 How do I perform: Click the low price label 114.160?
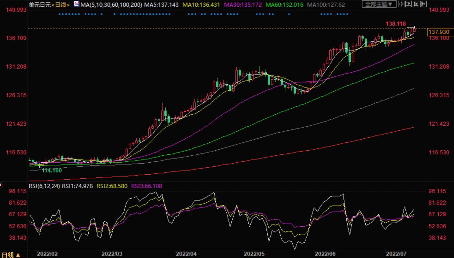coord(52,170)
